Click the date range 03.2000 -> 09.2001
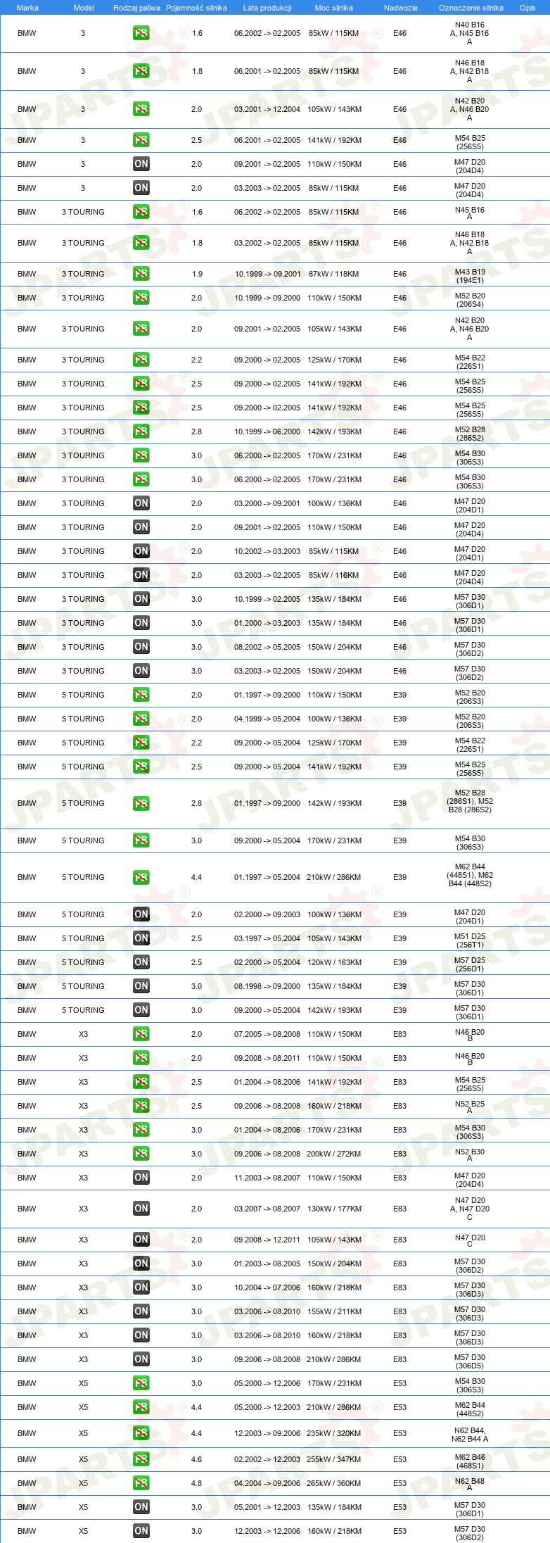The height and width of the screenshot is (1543, 550). [x=267, y=503]
